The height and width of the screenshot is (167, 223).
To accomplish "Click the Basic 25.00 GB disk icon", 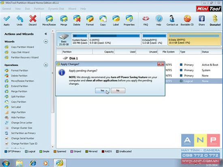I will click(64, 39).
